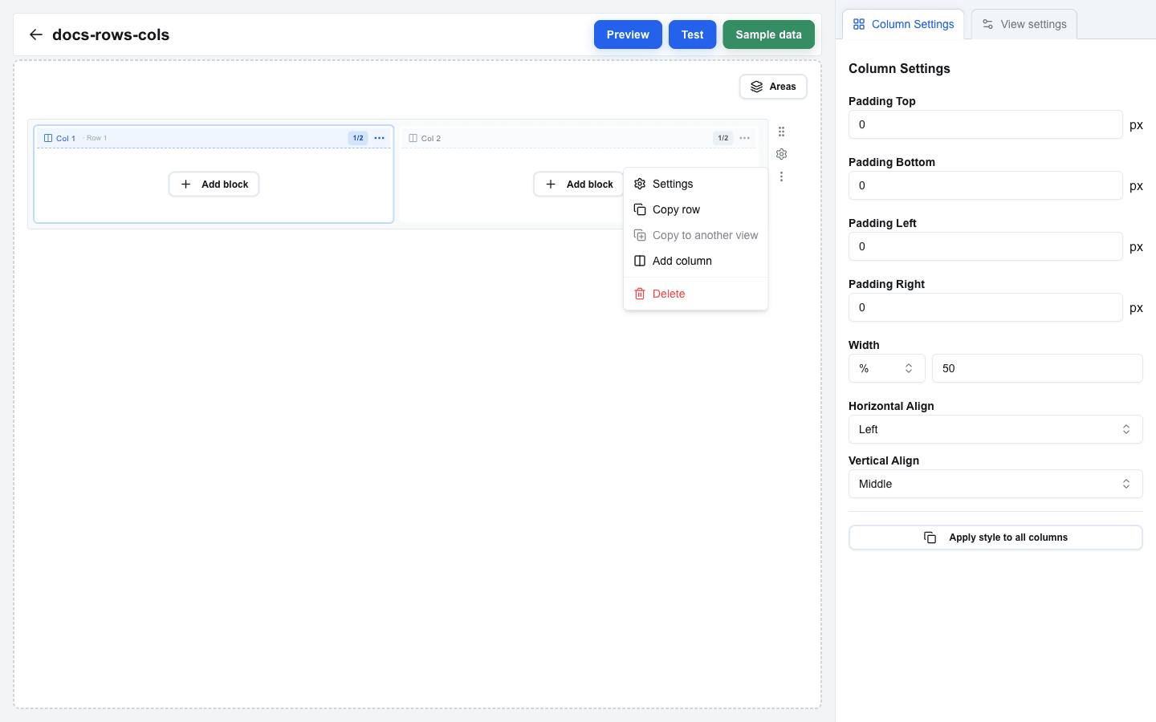Click the Test button
Viewport: 1156px width, 722px height.
692,34
